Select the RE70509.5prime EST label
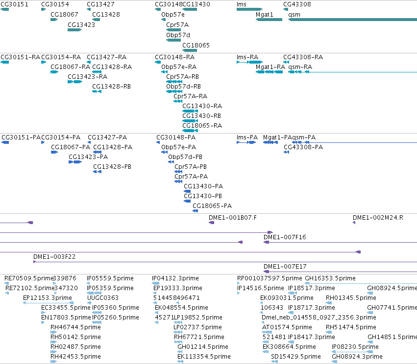417x364 pixels. 29,278
